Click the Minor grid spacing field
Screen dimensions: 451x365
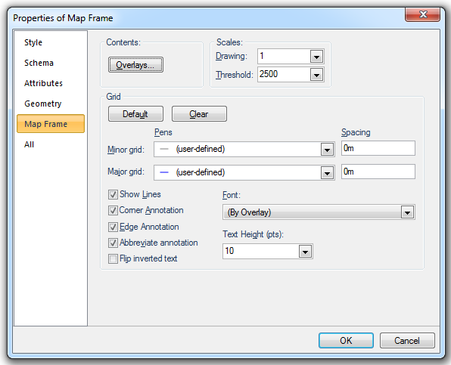(378, 148)
